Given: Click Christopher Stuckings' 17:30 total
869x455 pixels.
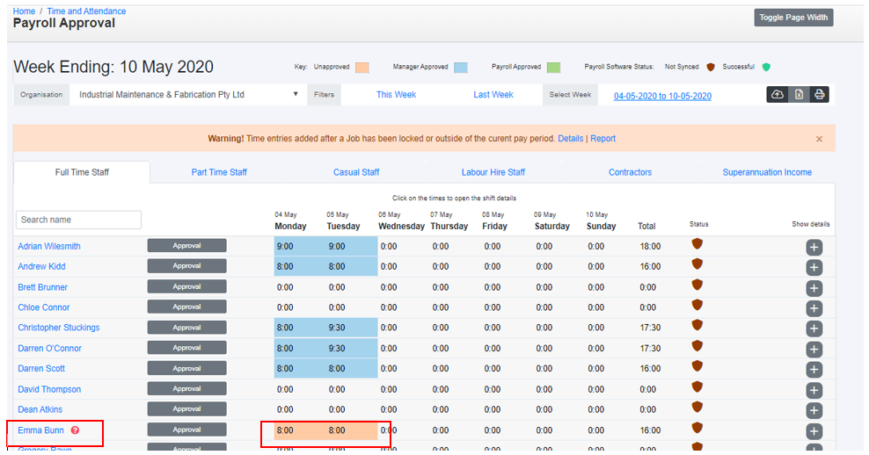Looking at the screenshot, I should tap(650, 328).
